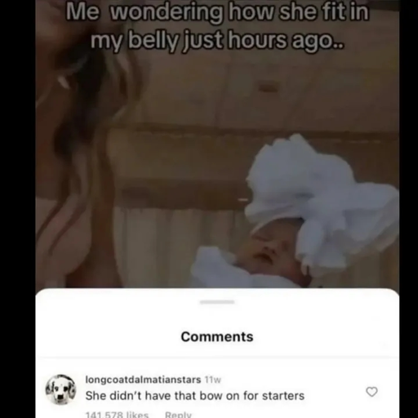Click the caption line 'my belly just hours ago..'
This screenshot has width=418, height=418.
217,41
